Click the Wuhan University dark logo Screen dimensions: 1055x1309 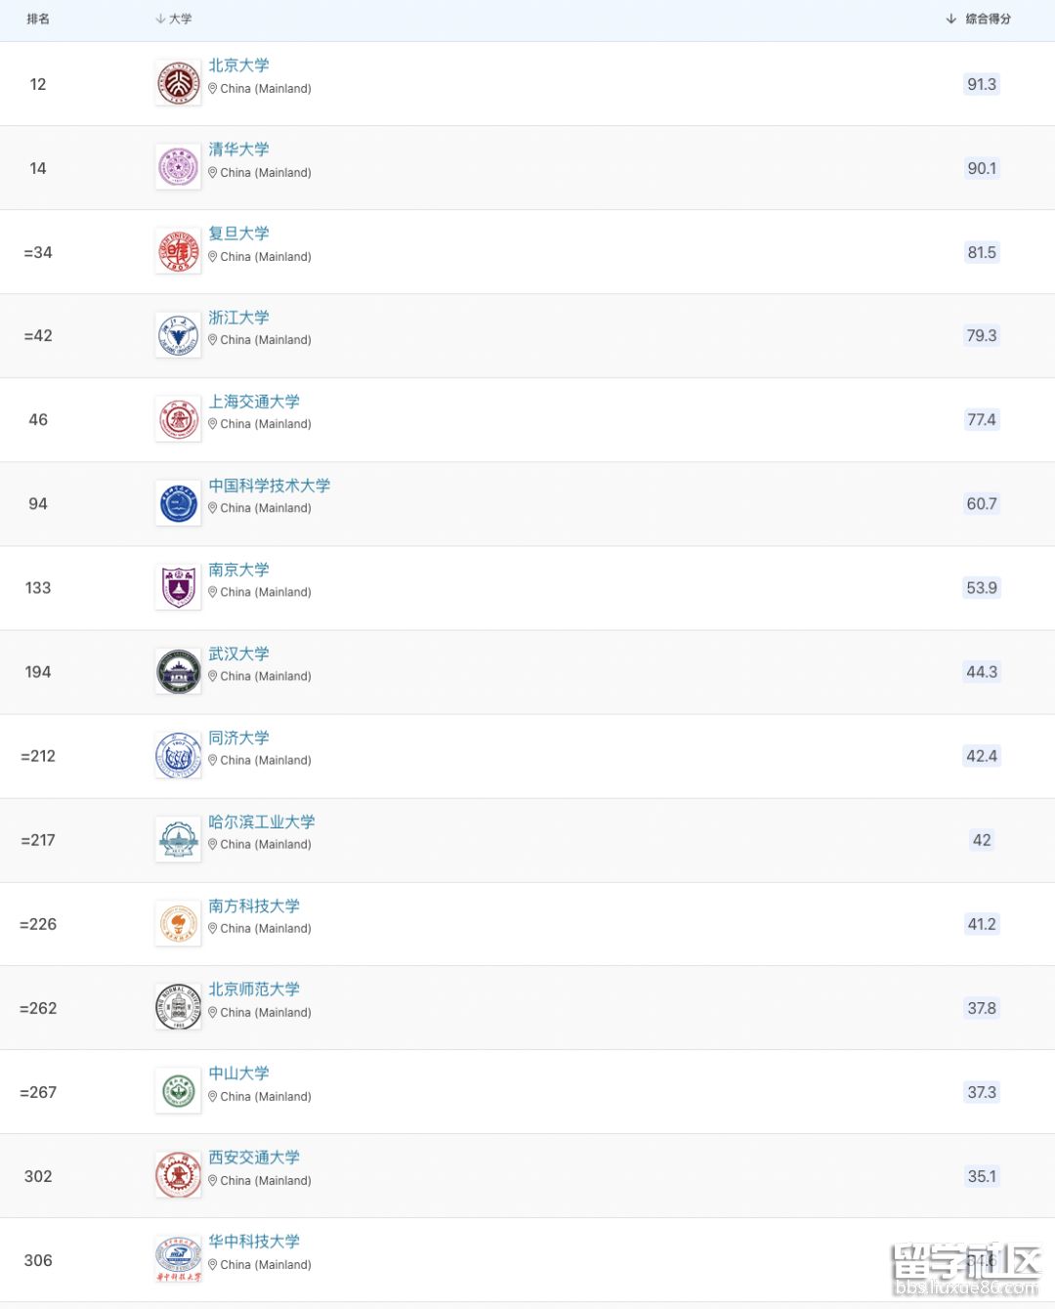(x=179, y=672)
